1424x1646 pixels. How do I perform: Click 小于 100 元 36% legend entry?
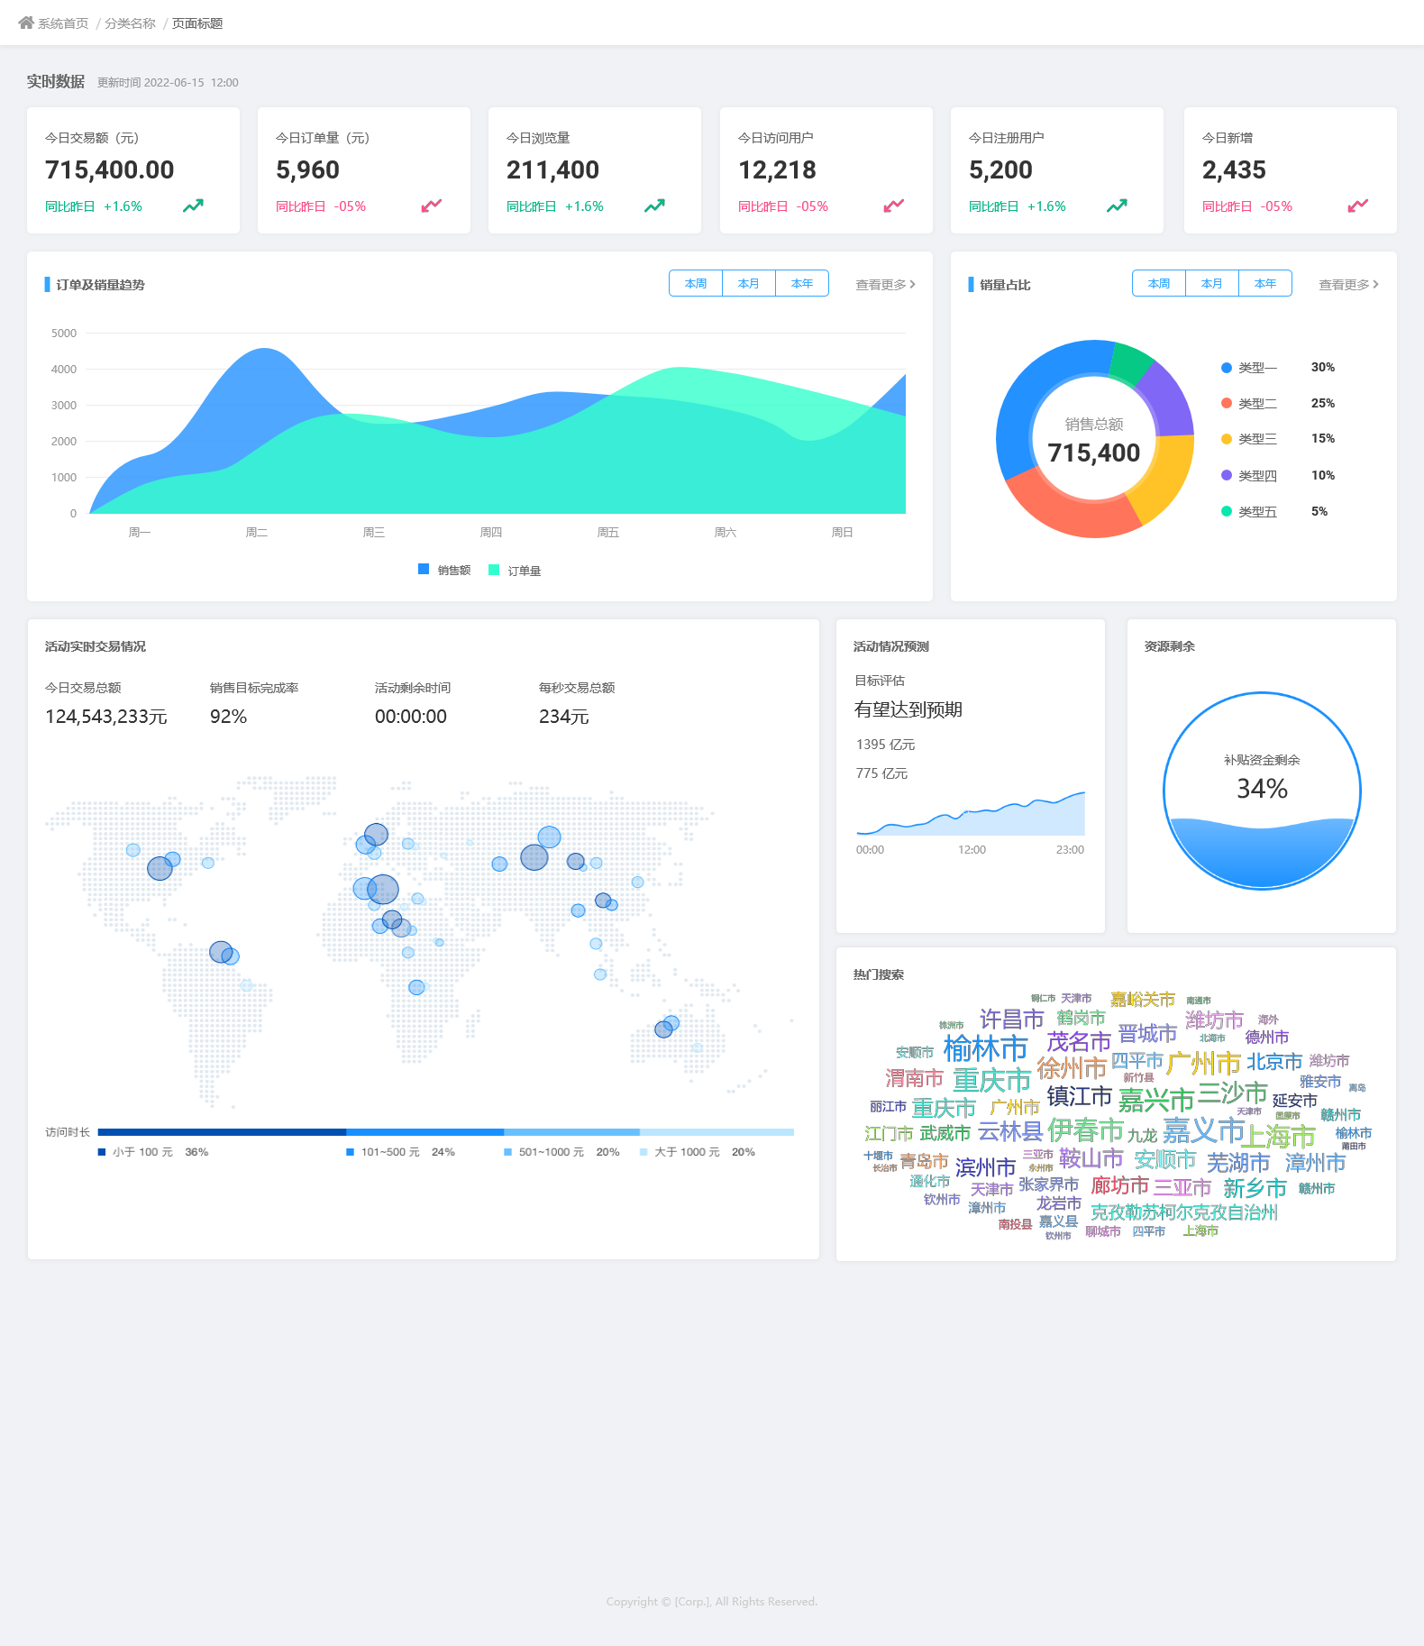[153, 1152]
